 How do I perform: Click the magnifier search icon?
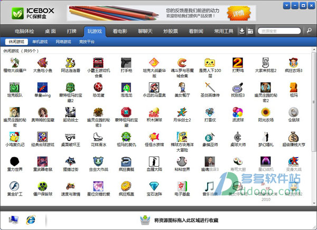(x=309, y=31)
